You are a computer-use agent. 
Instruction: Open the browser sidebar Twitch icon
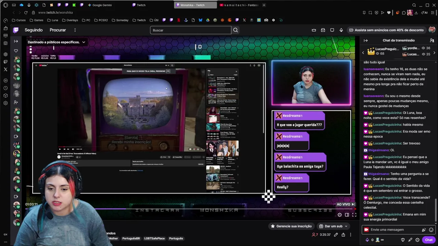(5, 62)
